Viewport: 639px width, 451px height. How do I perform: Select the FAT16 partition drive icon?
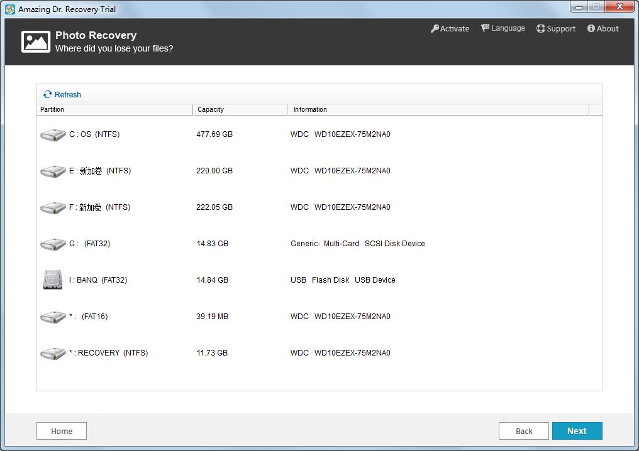tap(53, 317)
